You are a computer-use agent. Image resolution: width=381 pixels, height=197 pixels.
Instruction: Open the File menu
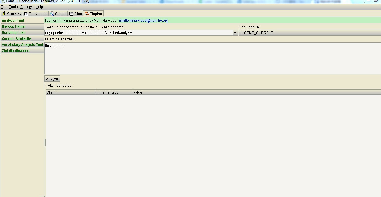[4, 7]
